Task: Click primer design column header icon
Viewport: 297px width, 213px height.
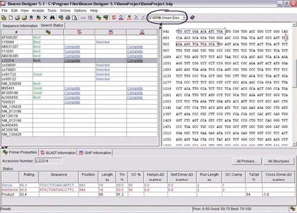Action: pos(48,32)
